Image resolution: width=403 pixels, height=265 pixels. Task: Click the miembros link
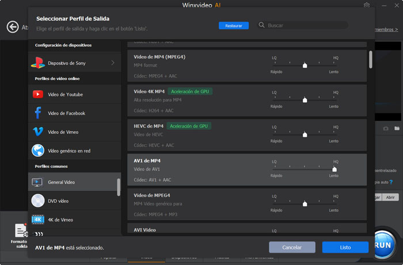(x=386, y=29)
